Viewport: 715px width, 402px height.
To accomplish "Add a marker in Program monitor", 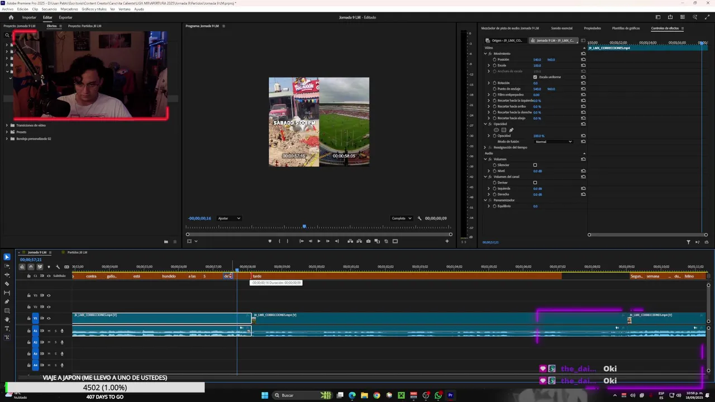I will tap(270, 241).
